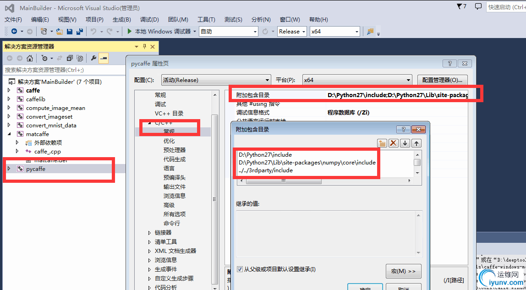526x290 pixels.
Task: Open the 调试(D) menu
Action: point(149,19)
